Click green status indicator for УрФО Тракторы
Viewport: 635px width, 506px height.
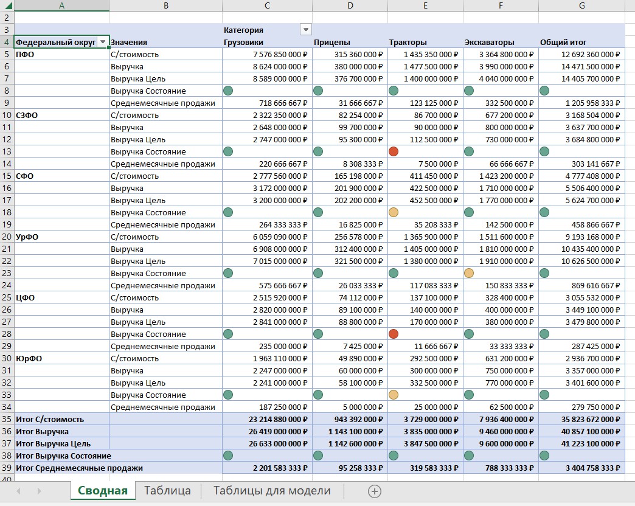click(x=394, y=273)
